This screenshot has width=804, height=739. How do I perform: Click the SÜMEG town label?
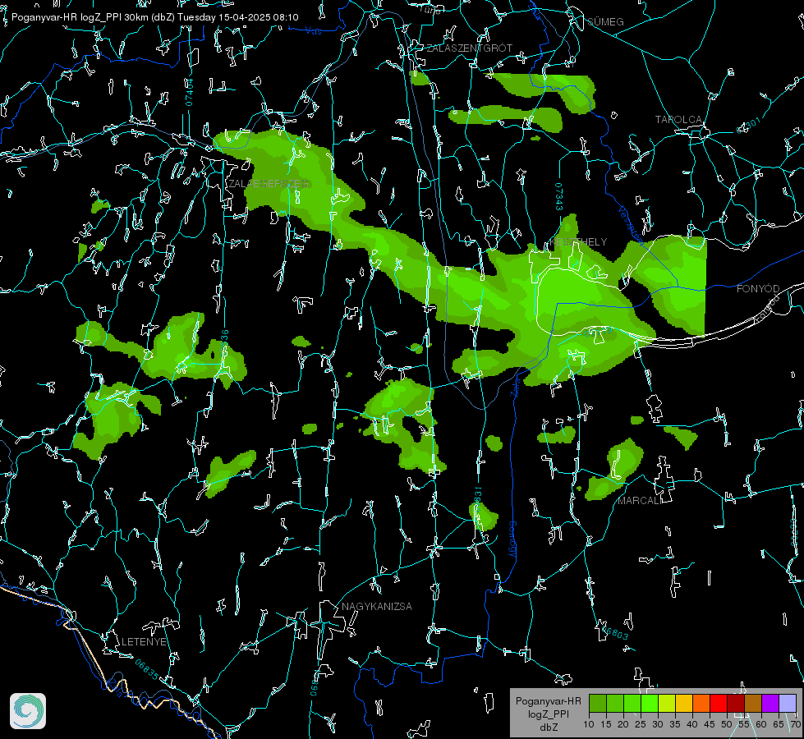pos(605,21)
